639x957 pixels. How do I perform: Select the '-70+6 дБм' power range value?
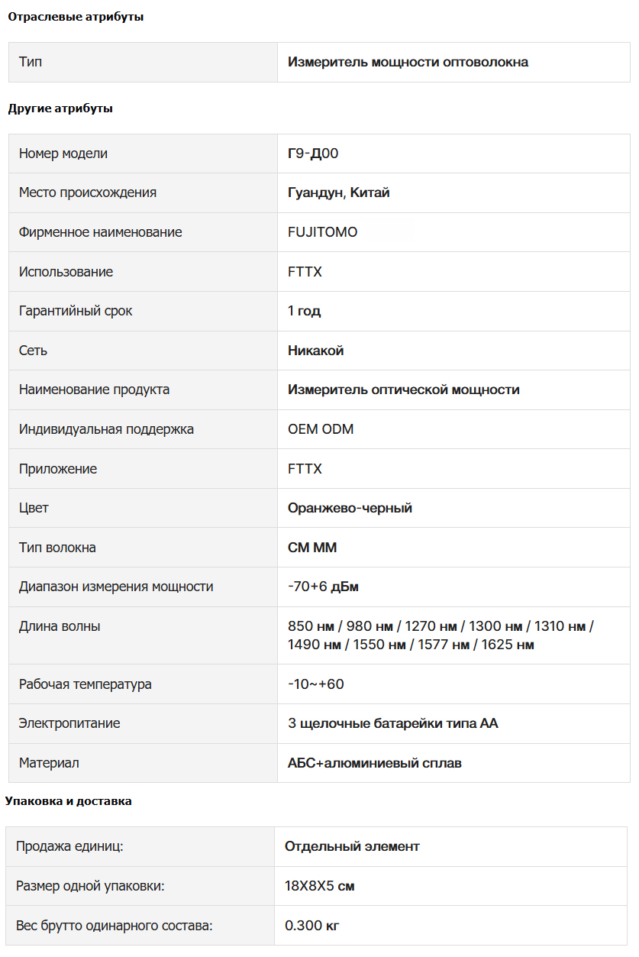tap(324, 587)
